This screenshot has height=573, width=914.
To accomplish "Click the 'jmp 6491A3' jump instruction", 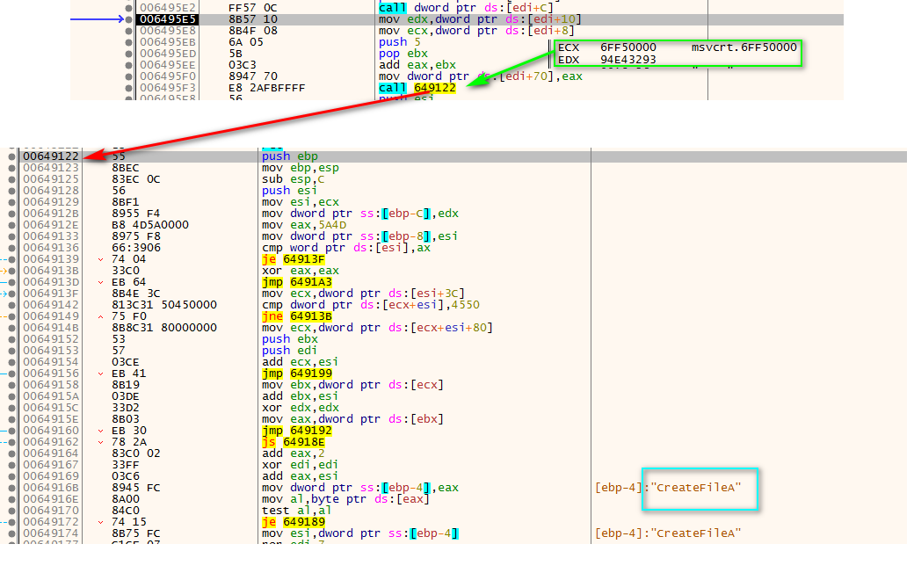I will (x=297, y=282).
